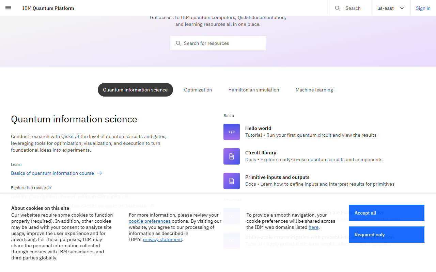Click the Sign in link
This screenshot has width=436, height=272.
tap(423, 8)
